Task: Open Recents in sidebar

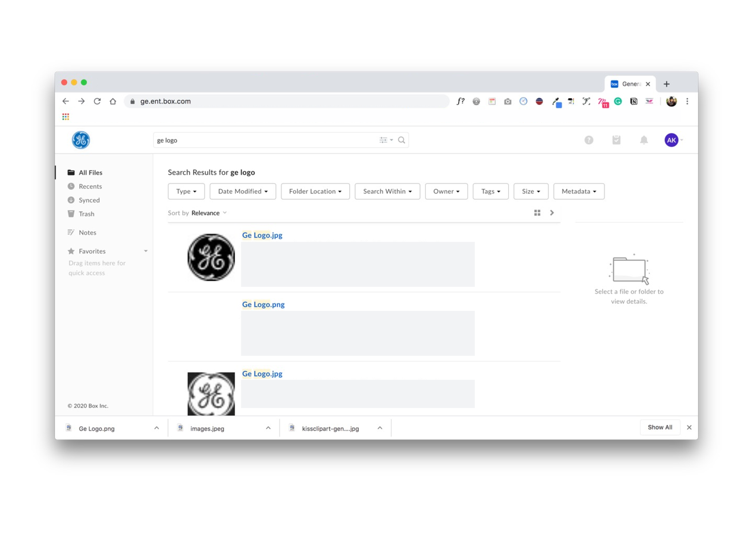Action: 90,187
